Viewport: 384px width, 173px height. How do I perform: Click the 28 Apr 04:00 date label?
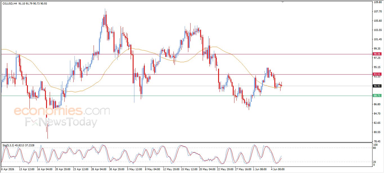[x=99, y=169]
